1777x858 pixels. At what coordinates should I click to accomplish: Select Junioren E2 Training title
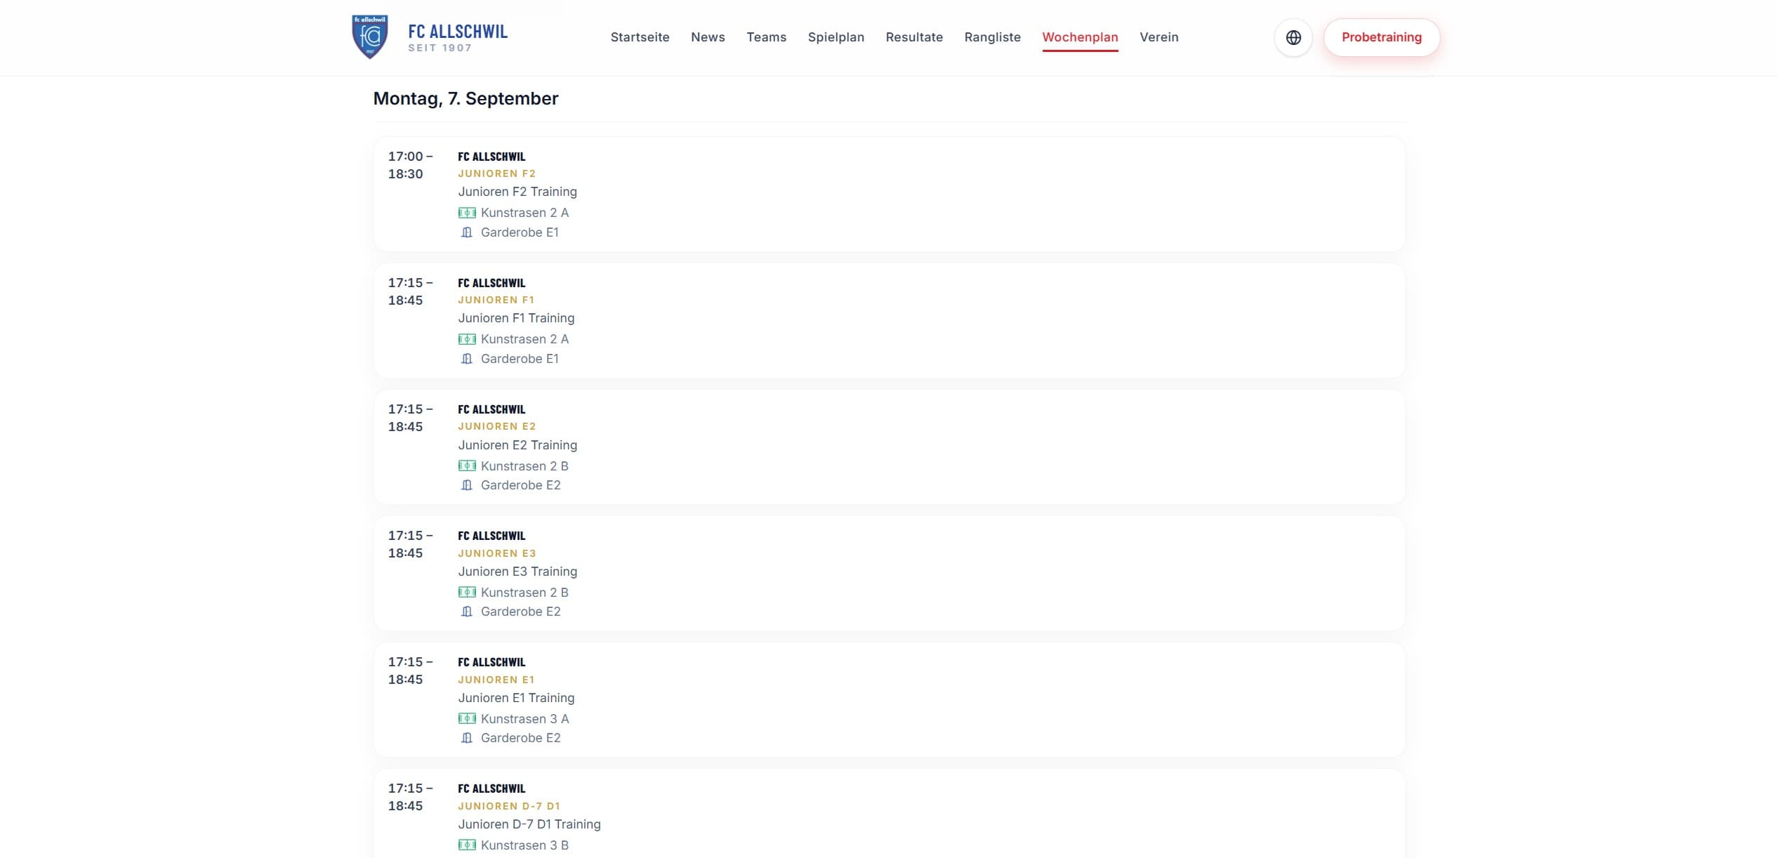click(x=517, y=445)
